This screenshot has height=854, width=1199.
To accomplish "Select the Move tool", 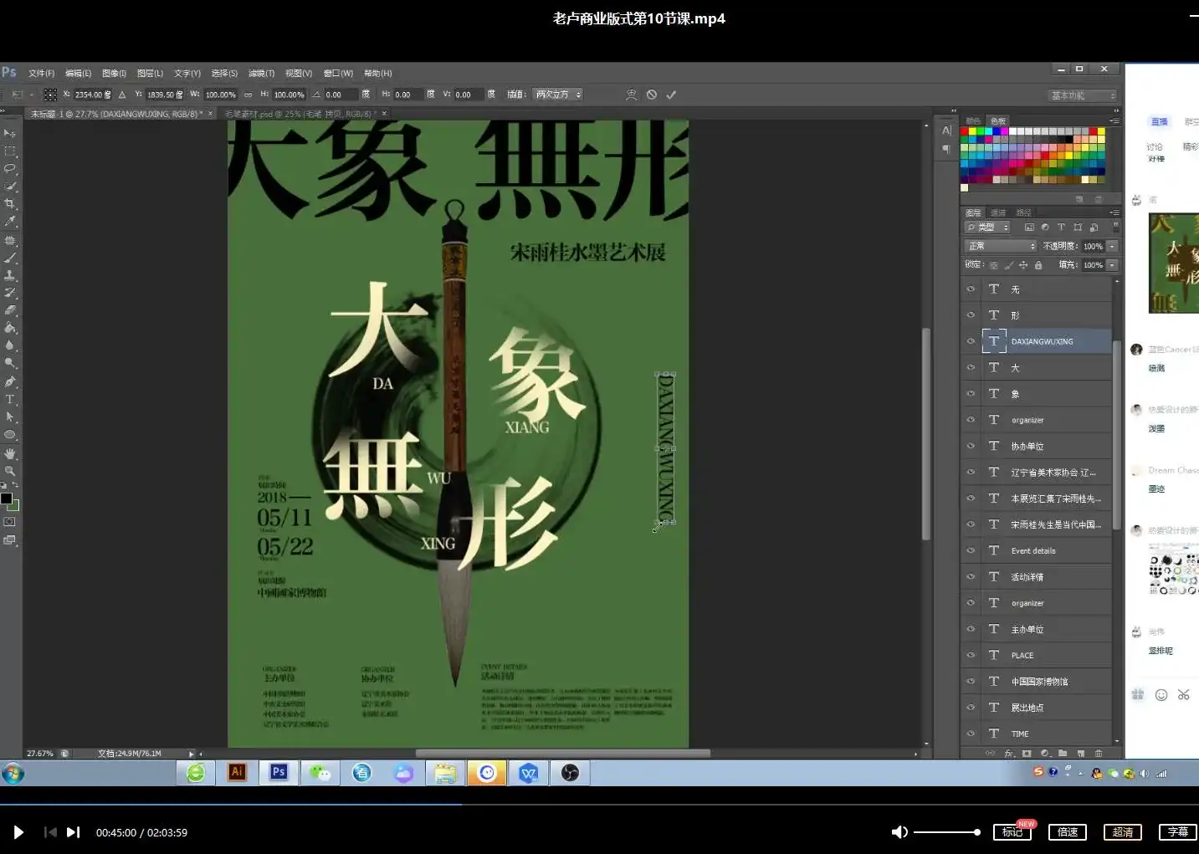I will 11,134.
